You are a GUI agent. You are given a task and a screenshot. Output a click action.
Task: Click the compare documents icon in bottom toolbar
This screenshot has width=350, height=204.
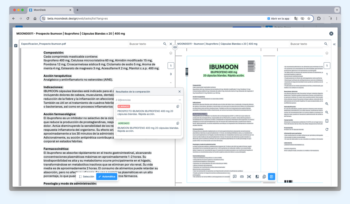point(257,177)
